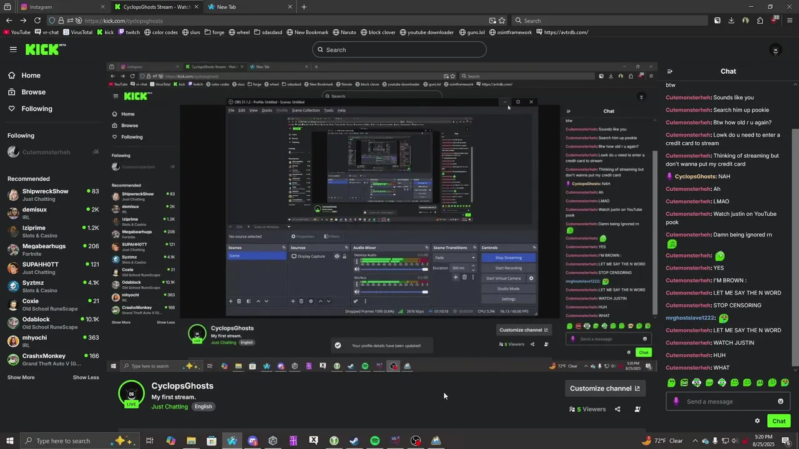Toggle notifications for Cutemonsterheh in Following
The height and width of the screenshot is (449, 799).
pyautogui.click(x=96, y=152)
